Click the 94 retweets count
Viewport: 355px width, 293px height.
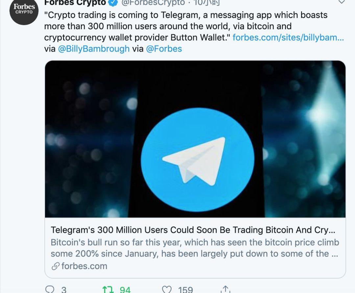[125, 290]
